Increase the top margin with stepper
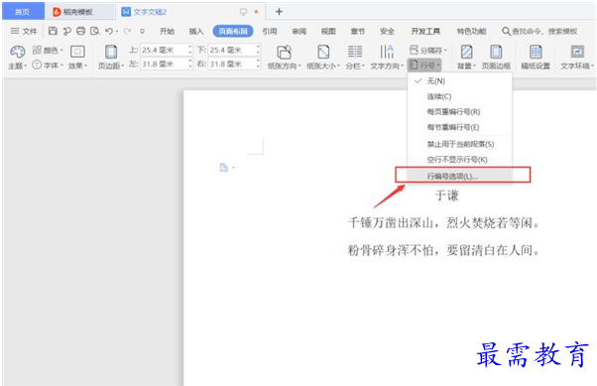597x386 pixels. [x=190, y=47]
